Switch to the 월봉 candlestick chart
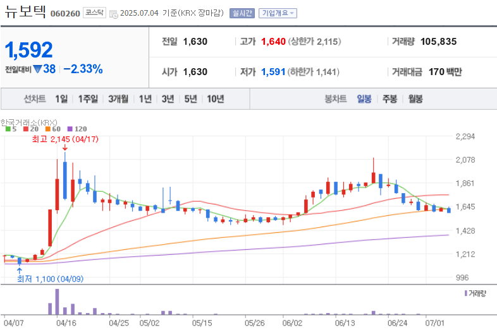Image resolution: width=497 pixels, height=330 pixels. coord(415,99)
